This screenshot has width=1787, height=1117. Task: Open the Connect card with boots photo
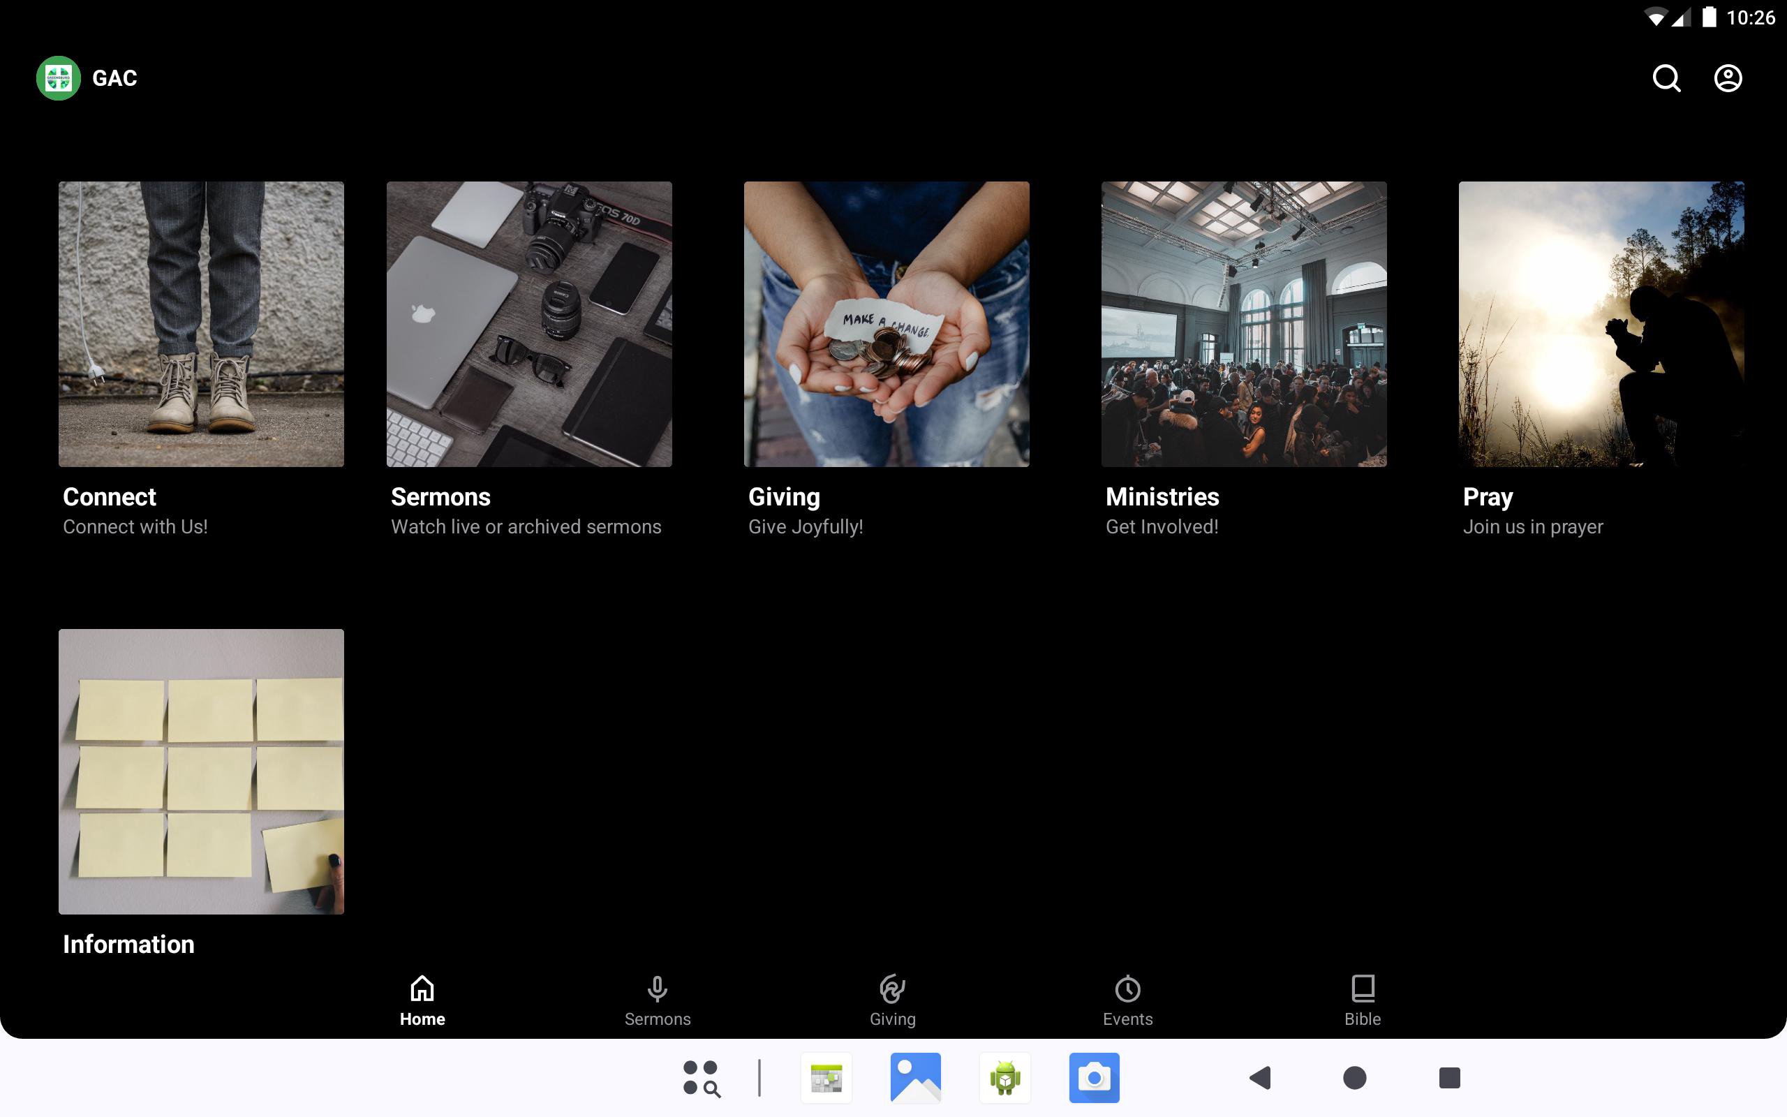[201, 323]
